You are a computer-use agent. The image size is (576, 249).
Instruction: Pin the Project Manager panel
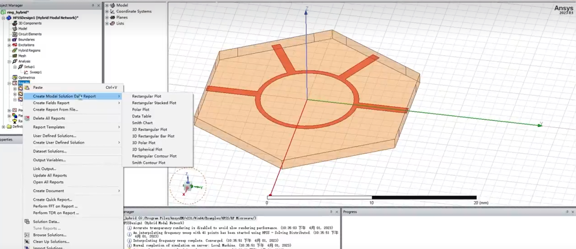point(92,5)
